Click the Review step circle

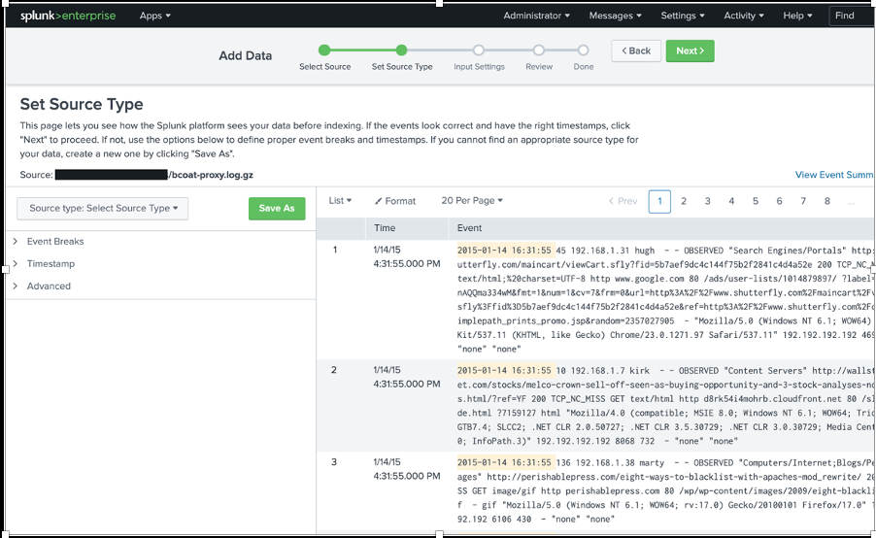point(538,50)
